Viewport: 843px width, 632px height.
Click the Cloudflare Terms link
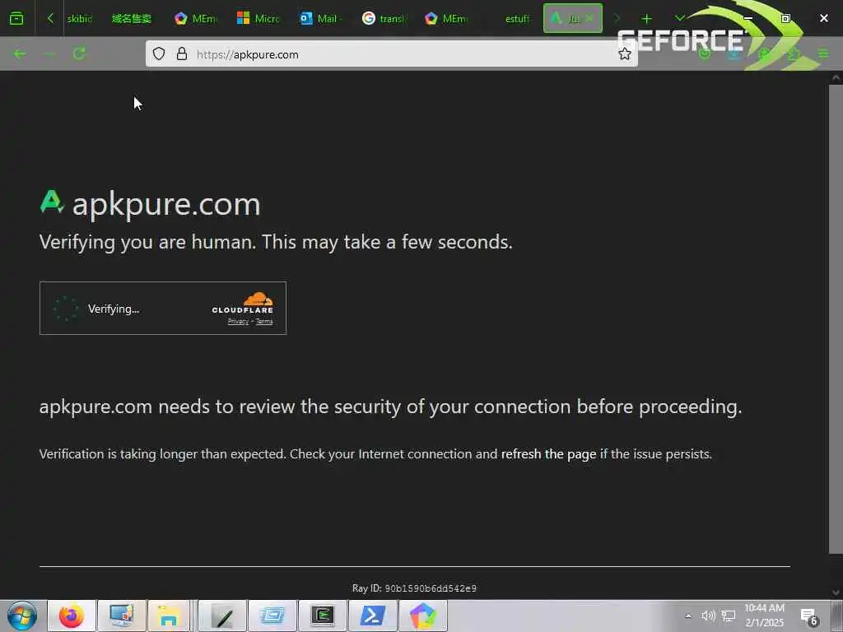click(264, 322)
